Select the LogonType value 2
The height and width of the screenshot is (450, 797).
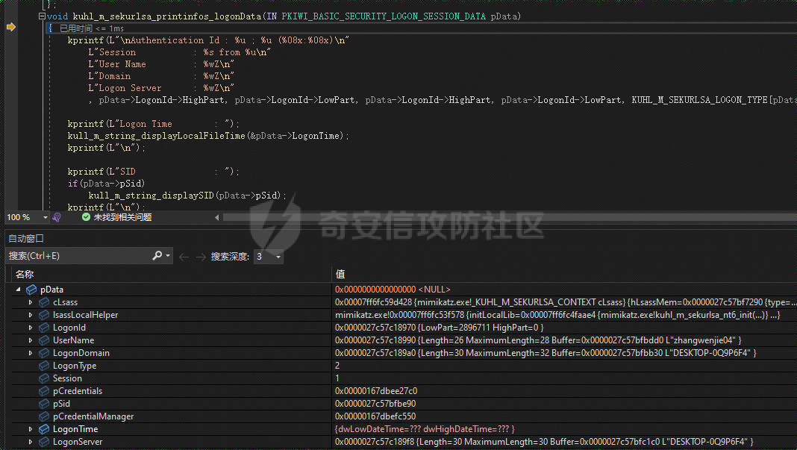[337, 366]
